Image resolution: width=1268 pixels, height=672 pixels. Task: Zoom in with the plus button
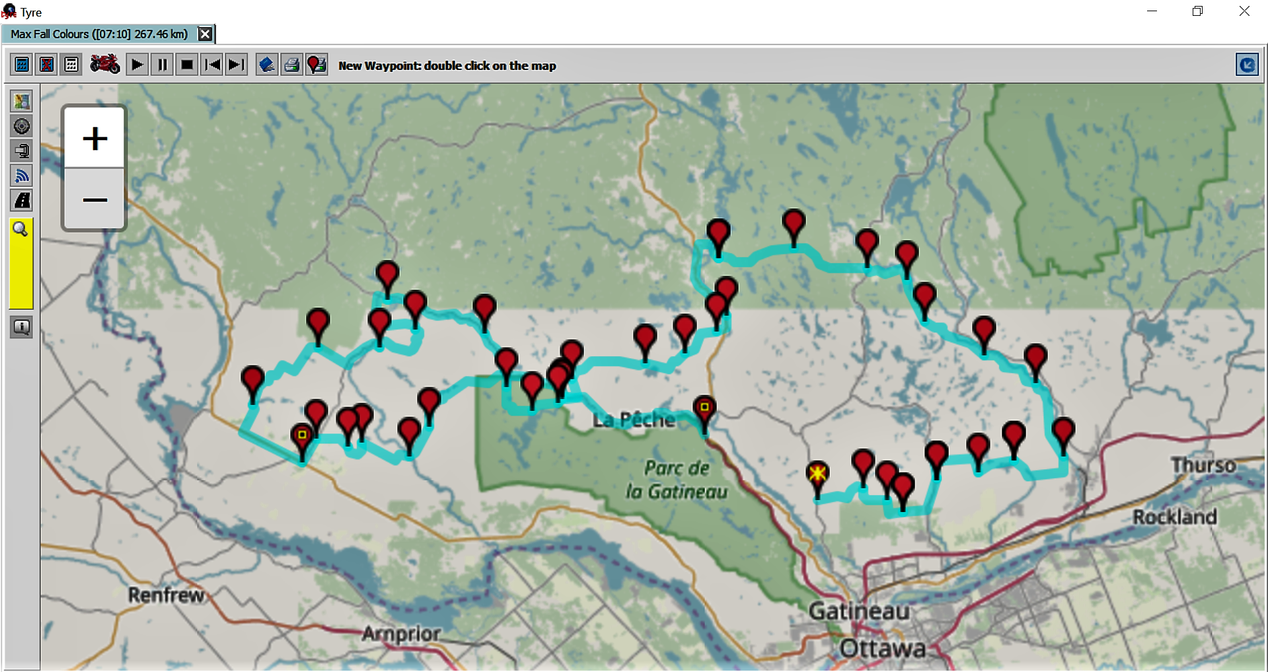click(x=94, y=138)
